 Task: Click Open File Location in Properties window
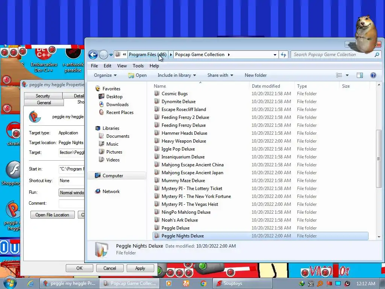(52, 215)
